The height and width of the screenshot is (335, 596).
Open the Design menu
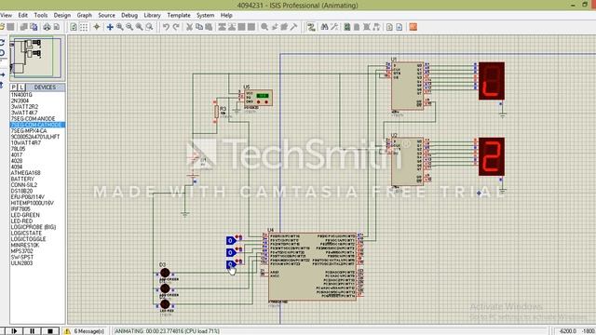coord(62,15)
